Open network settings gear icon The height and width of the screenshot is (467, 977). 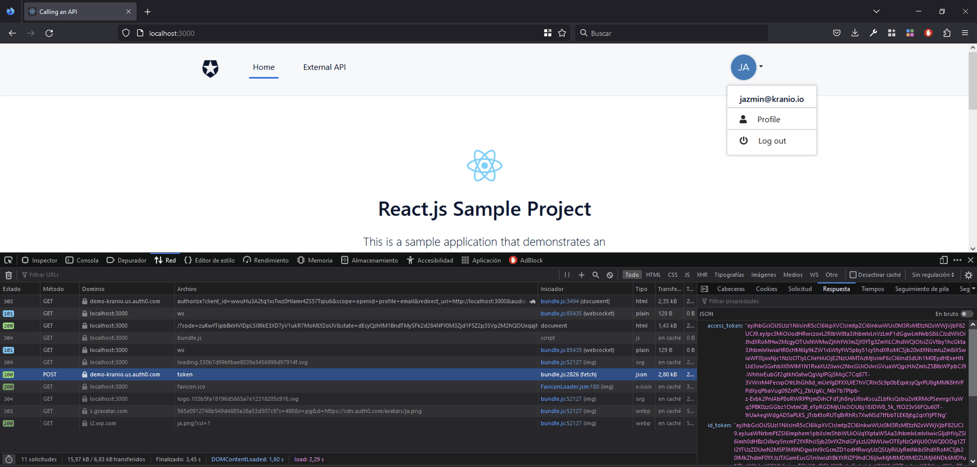(x=968, y=275)
